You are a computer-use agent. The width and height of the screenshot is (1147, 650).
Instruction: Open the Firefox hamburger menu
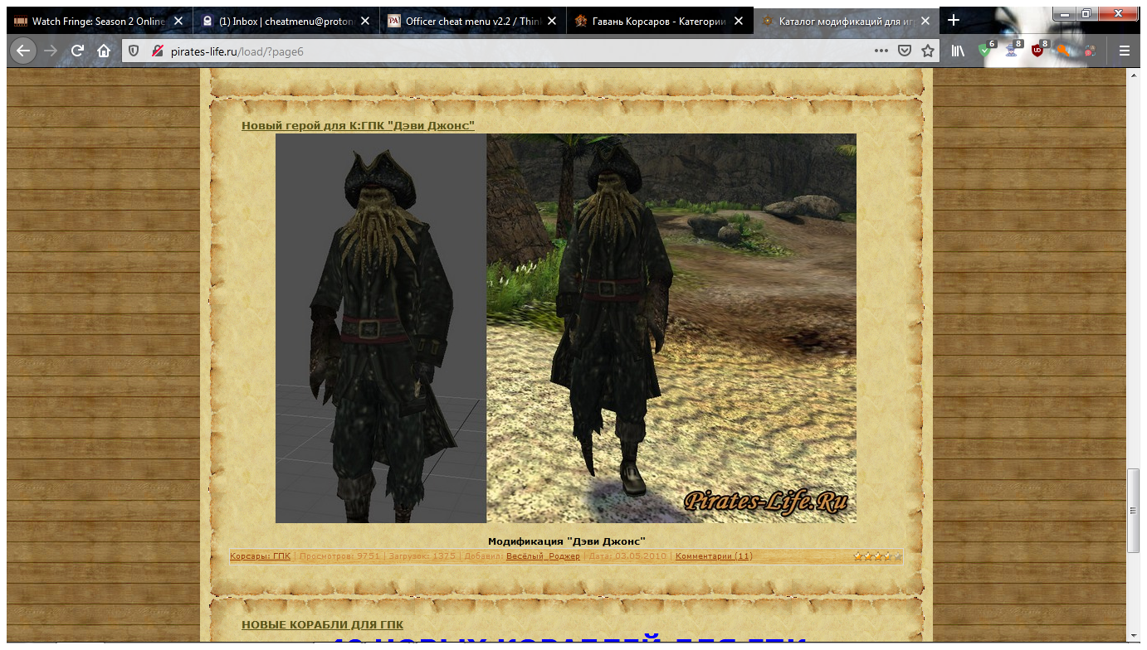(1125, 51)
